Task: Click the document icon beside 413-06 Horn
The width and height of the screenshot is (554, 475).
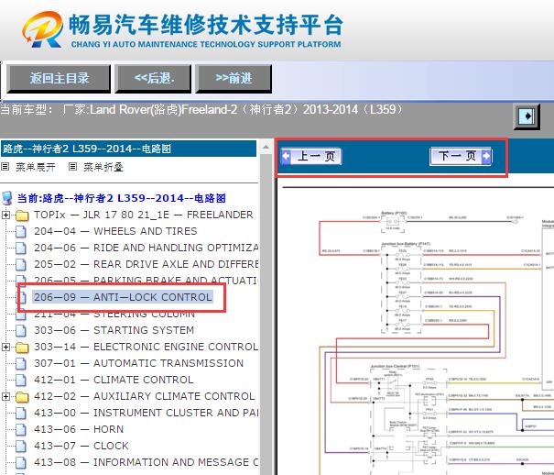Action: 21,429
